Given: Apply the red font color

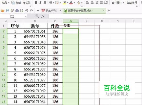Looking at the screenshot, I should coord(71,3).
